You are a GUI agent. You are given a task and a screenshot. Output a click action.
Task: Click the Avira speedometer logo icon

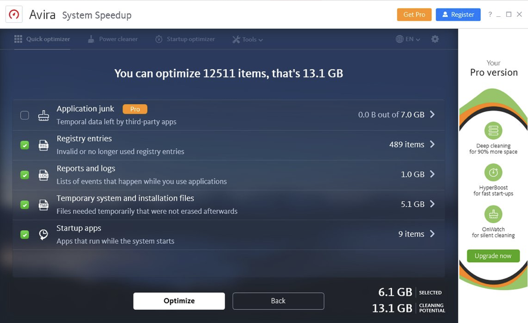(14, 15)
